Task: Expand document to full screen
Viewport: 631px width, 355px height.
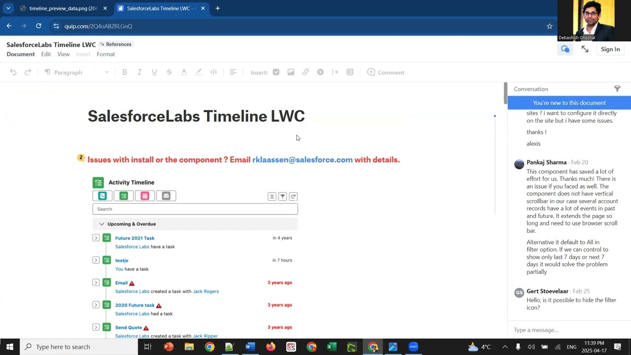Action: [585, 49]
